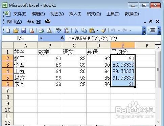Click the Excel workbook icon left of 文件
Viewport: 164px width, 126px height.
[7, 14]
